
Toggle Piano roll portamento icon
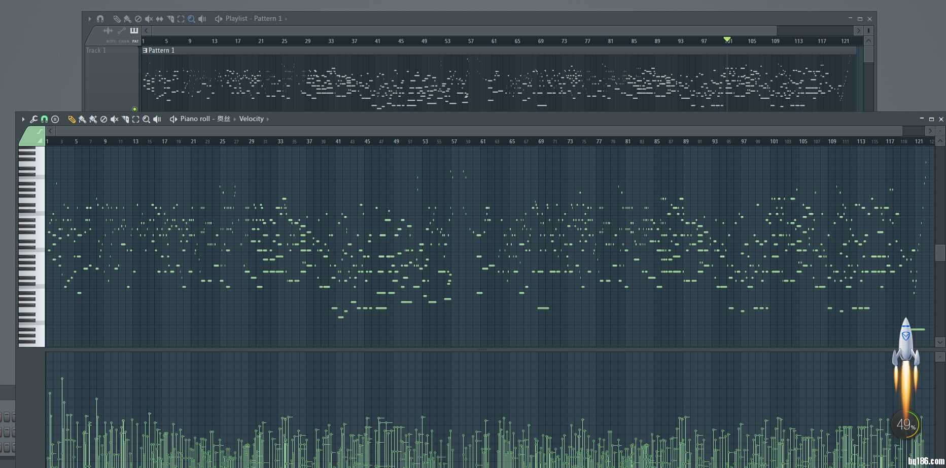point(40,132)
